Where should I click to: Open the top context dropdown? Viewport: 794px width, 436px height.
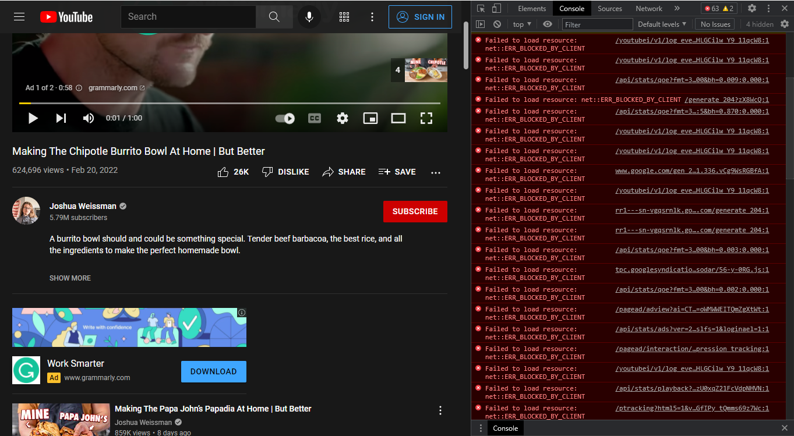coord(522,24)
